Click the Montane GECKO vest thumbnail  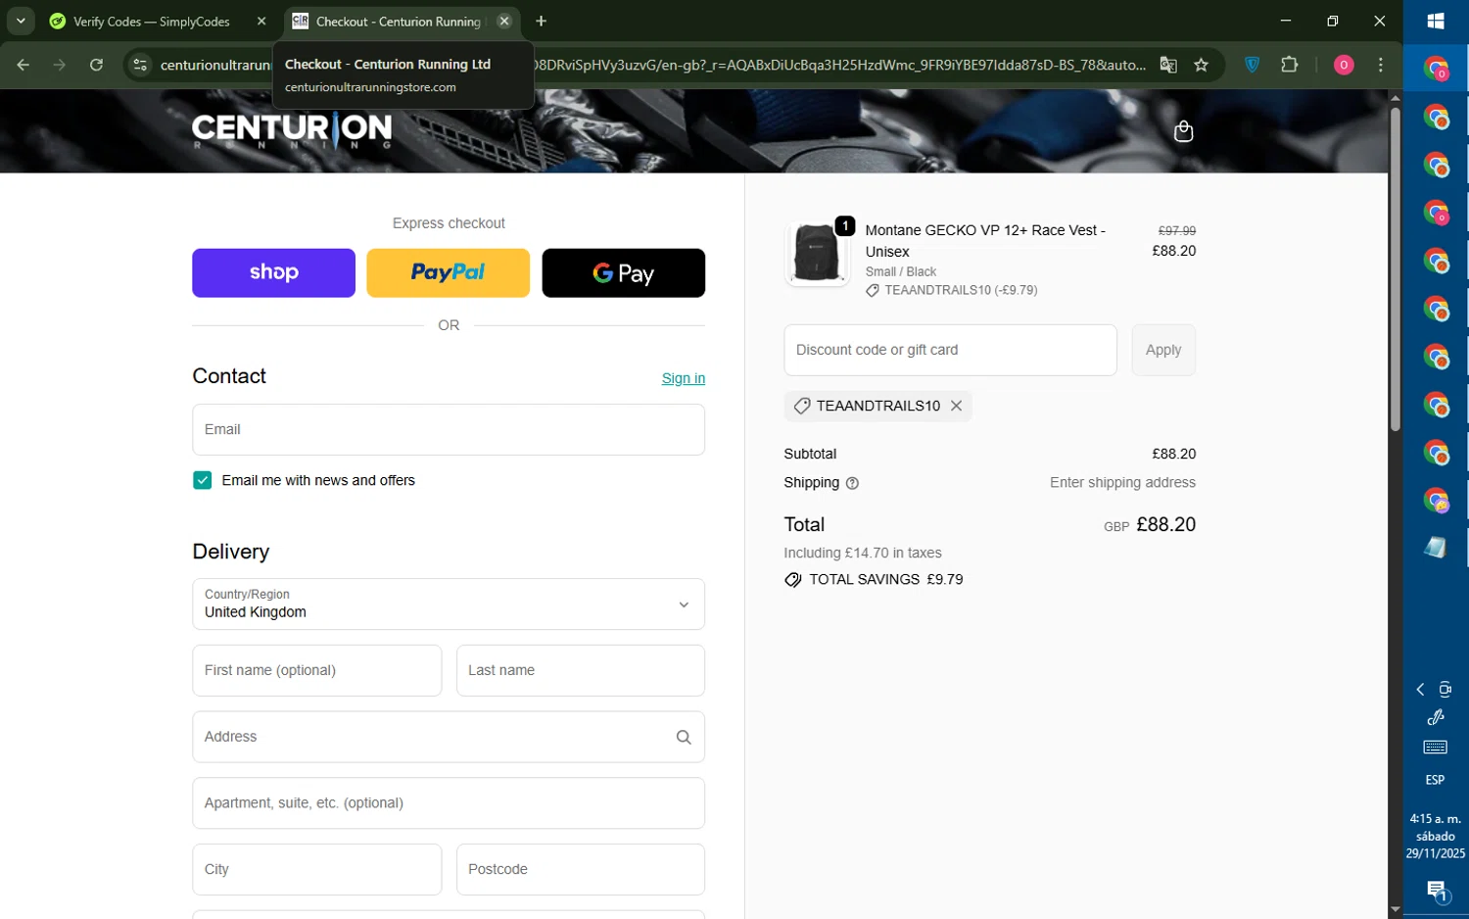[817, 253]
